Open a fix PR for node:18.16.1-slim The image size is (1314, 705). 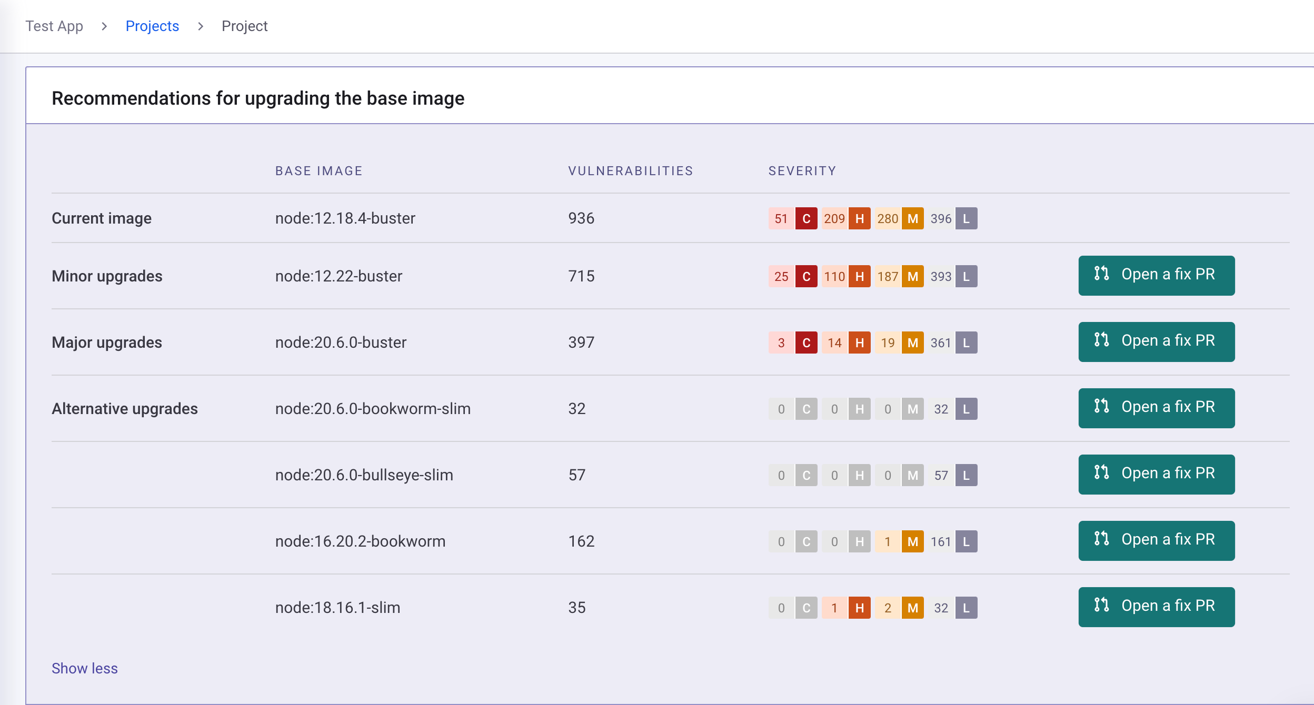(1156, 607)
